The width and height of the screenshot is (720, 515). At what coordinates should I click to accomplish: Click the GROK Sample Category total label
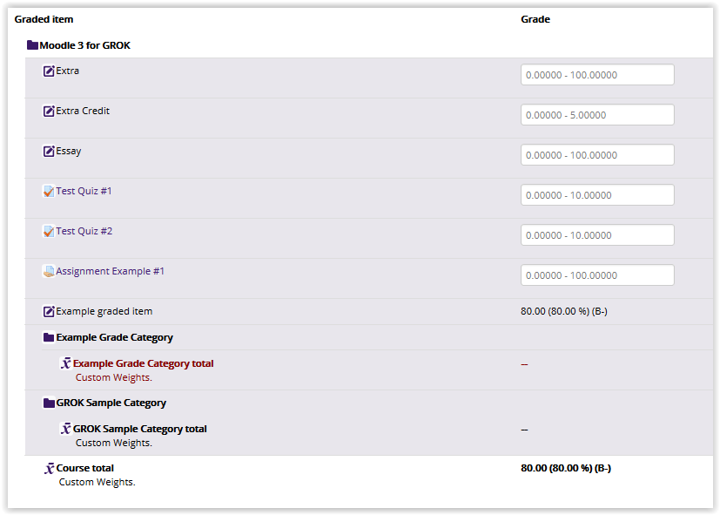pos(140,429)
